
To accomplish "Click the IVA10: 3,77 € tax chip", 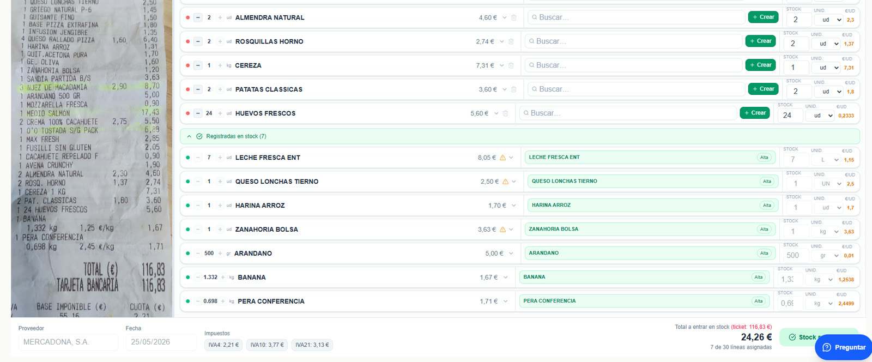I will (x=267, y=345).
